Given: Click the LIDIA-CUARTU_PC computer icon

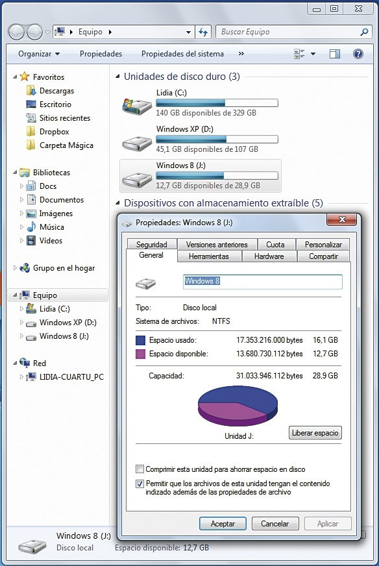Looking at the screenshot, I should 31,376.
